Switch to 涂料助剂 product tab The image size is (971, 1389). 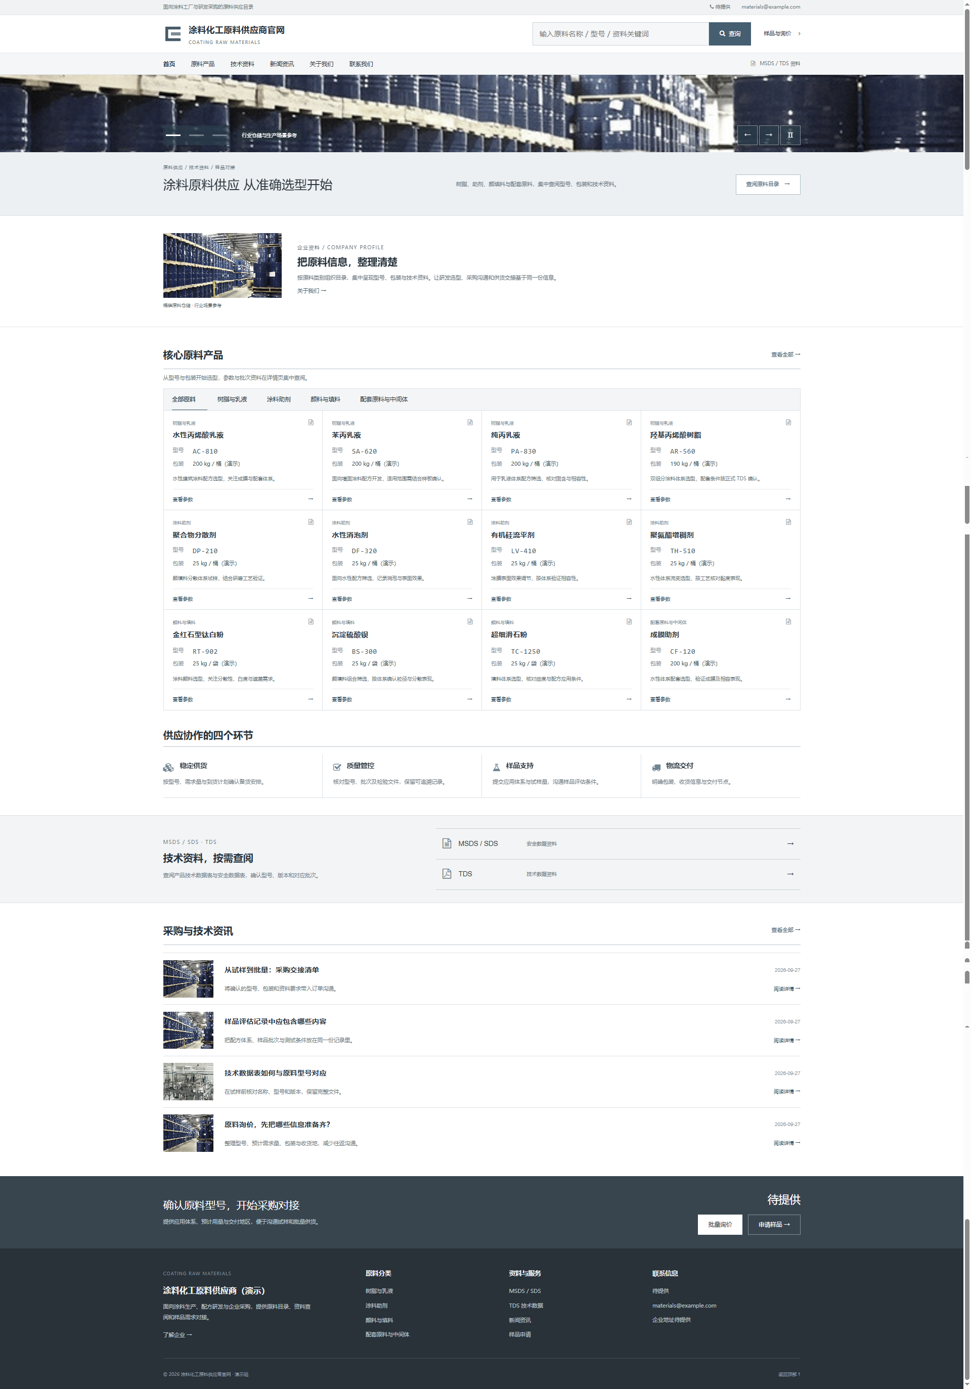pos(278,399)
